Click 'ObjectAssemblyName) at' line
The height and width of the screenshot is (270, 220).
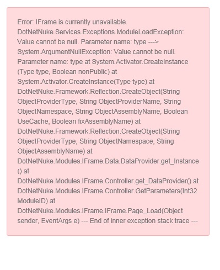[55, 151]
